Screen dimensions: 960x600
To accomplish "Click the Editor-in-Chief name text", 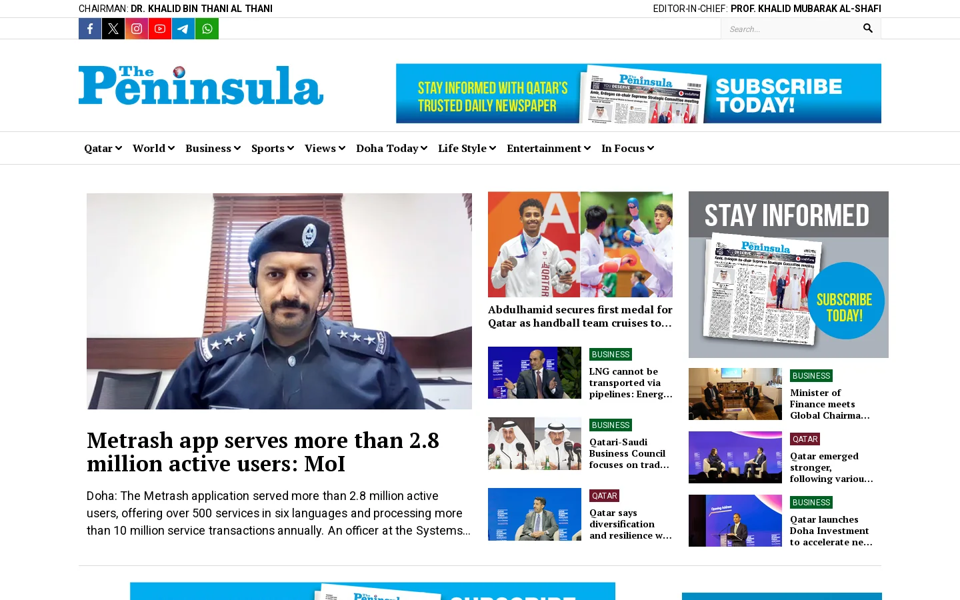I will tap(806, 9).
